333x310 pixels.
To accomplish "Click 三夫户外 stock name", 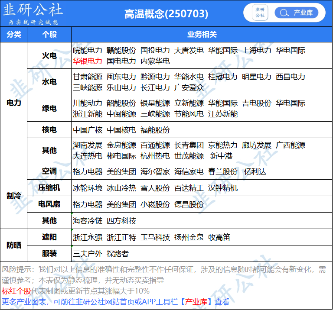I will [88, 254].
